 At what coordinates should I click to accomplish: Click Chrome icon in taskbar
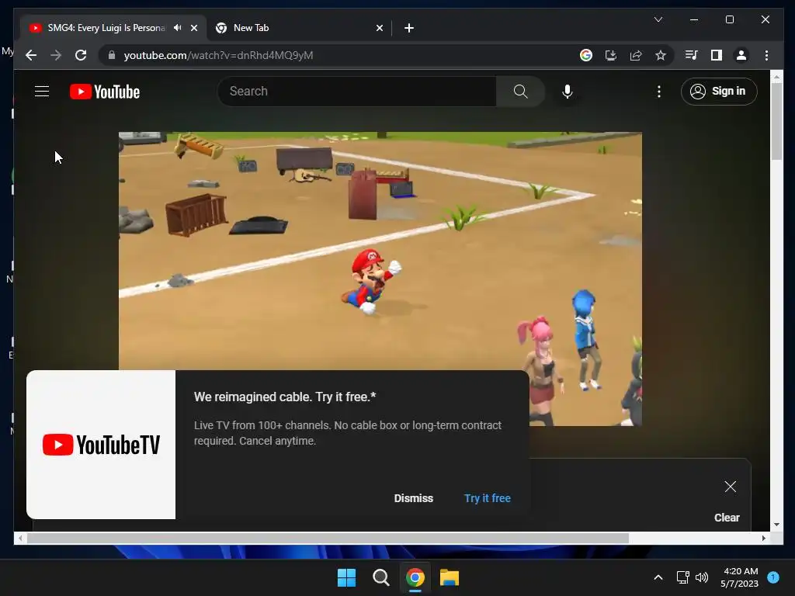pos(415,577)
